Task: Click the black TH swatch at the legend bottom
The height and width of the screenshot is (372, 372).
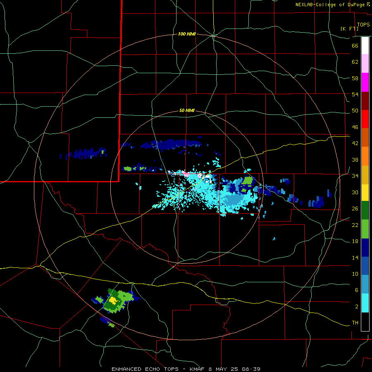Action: pos(365,322)
